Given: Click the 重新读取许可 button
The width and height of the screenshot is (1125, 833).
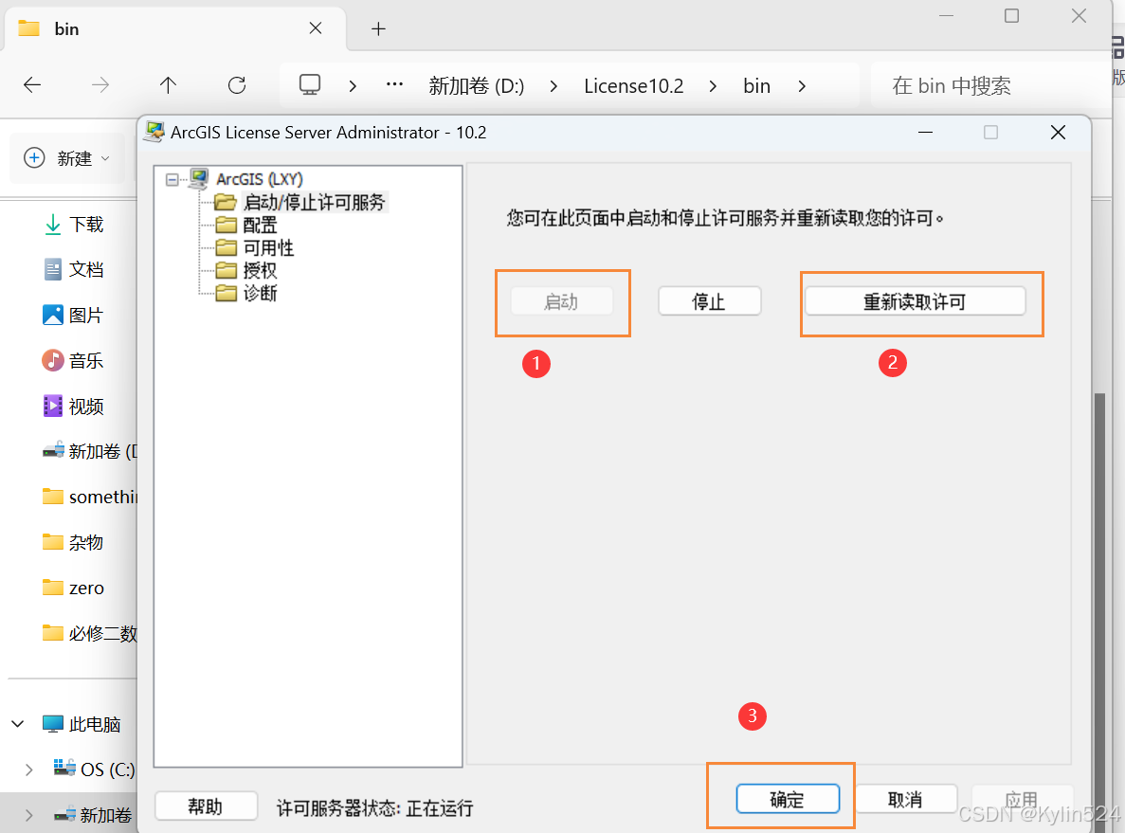Looking at the screenshot, I should pyautogui.click(x=915, y=301).
